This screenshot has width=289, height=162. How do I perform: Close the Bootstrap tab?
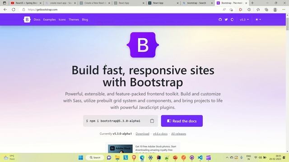246,3
